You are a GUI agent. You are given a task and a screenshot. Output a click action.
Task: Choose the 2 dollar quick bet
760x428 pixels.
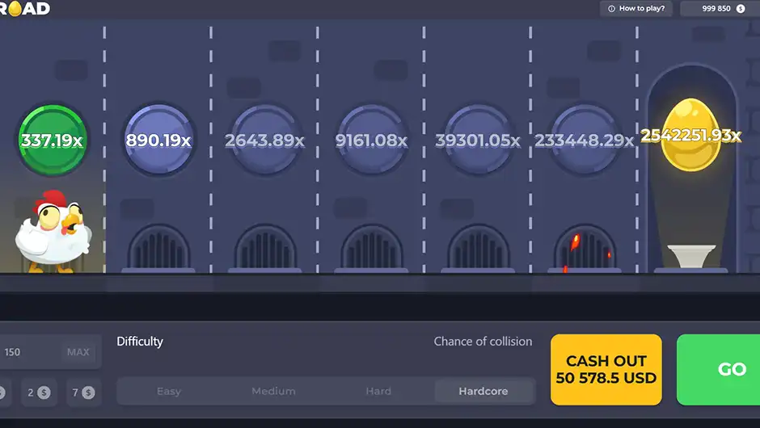39,392
